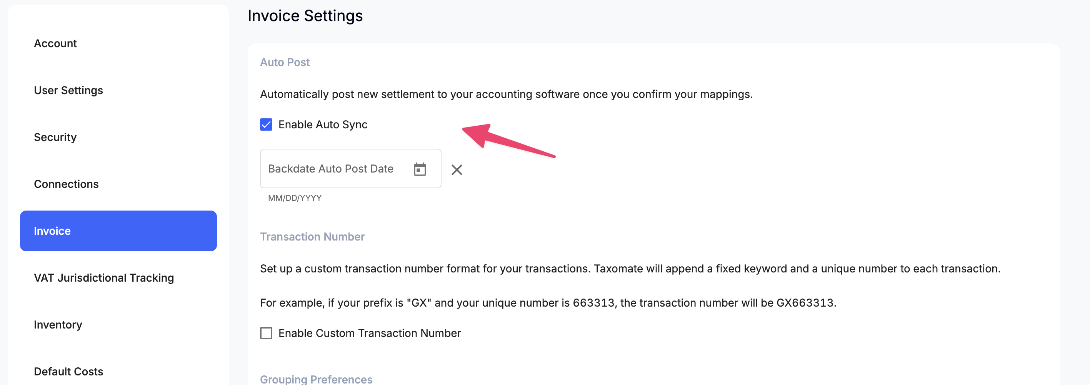Viewport: 1090px width, 385px height.
Task: Open the Account settings section
Action: tap(55, 43)
